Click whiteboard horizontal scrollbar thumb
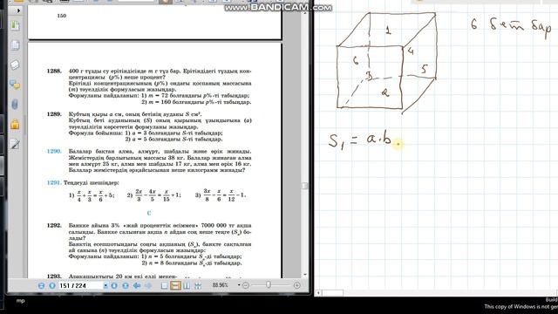Screen dimensions: 558x314 tap(333, 293)
